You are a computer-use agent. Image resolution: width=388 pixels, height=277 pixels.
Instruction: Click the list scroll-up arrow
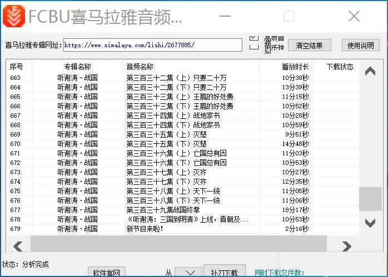pyautogui.click(x=370, y=72)
